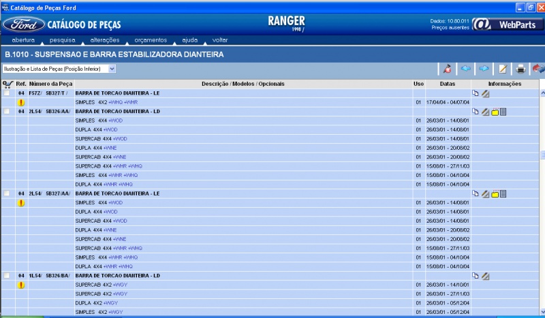Viewport: 545px width, 318px height.
Task: Open the abertura menu
Action: tap(23, 40)
